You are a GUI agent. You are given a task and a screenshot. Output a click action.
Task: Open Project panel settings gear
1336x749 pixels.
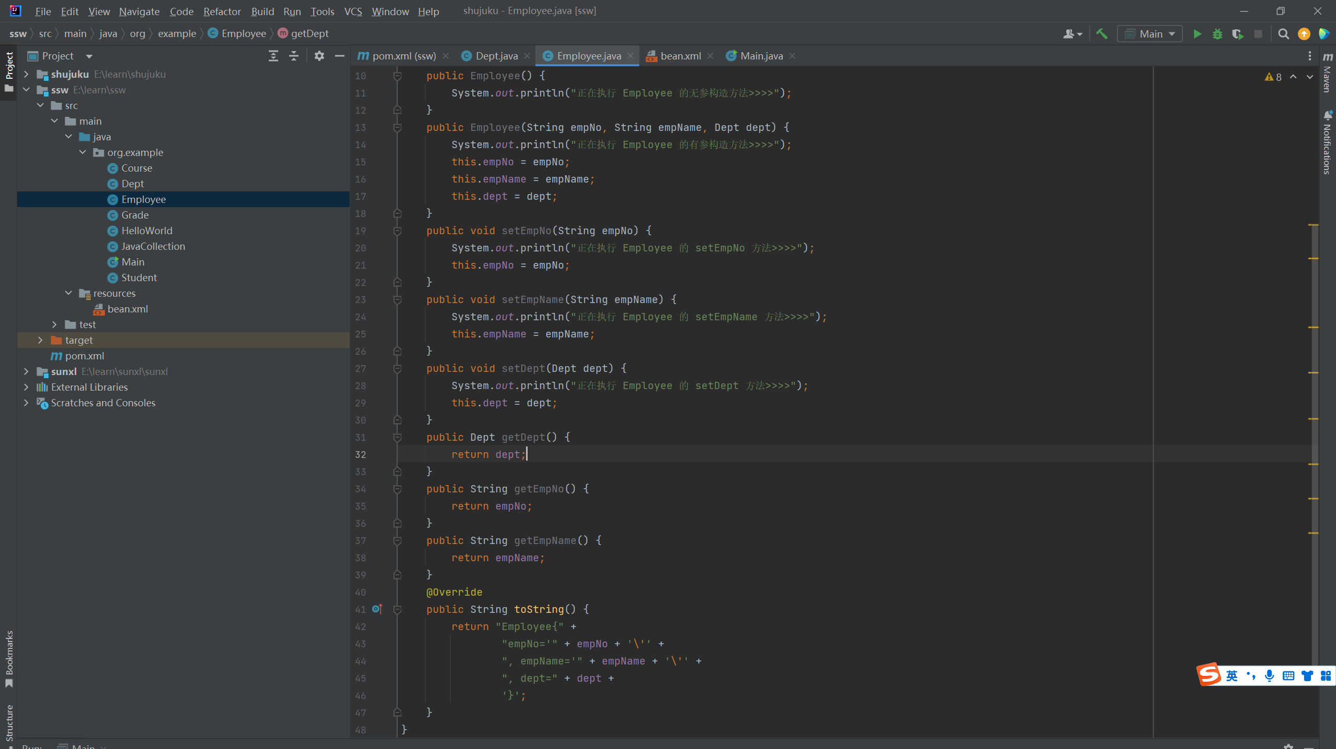[319, 56]
